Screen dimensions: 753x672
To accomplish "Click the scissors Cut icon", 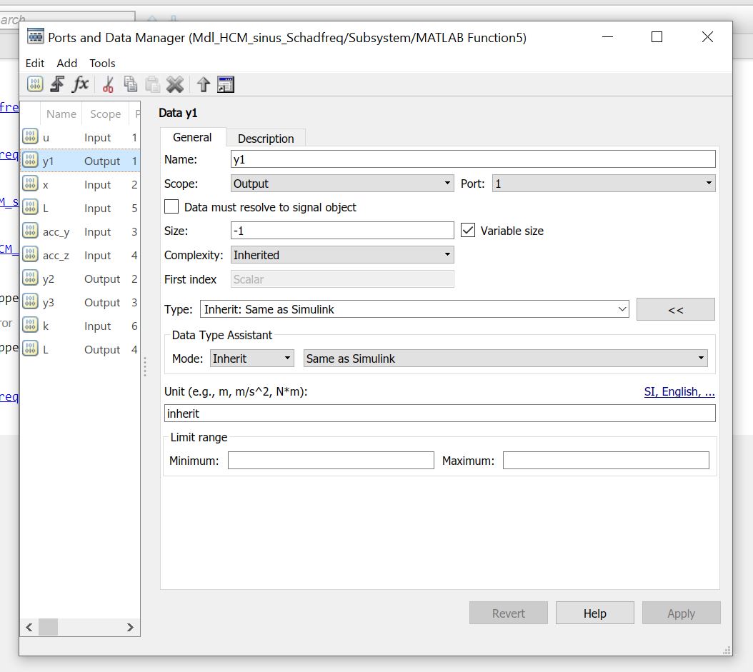I will [x=108, y=84].
